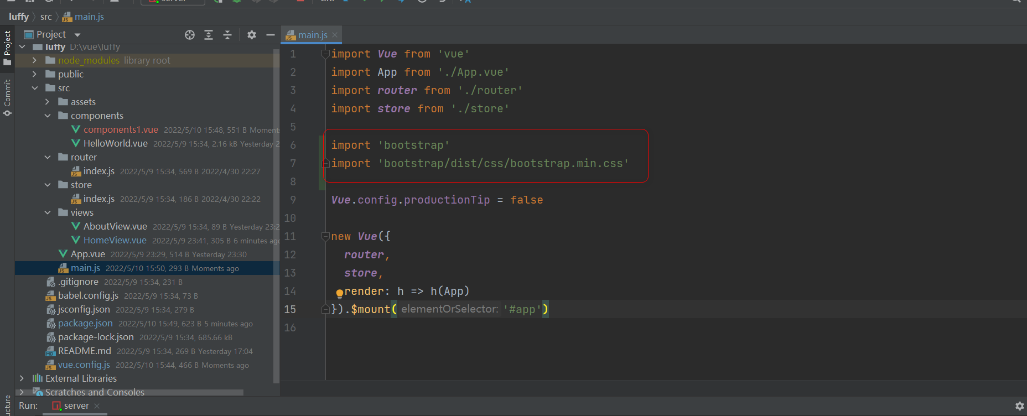Viewport: 1027px width, 416px height.
Task: Expand External Libraries node
Action: pos(22,378)
